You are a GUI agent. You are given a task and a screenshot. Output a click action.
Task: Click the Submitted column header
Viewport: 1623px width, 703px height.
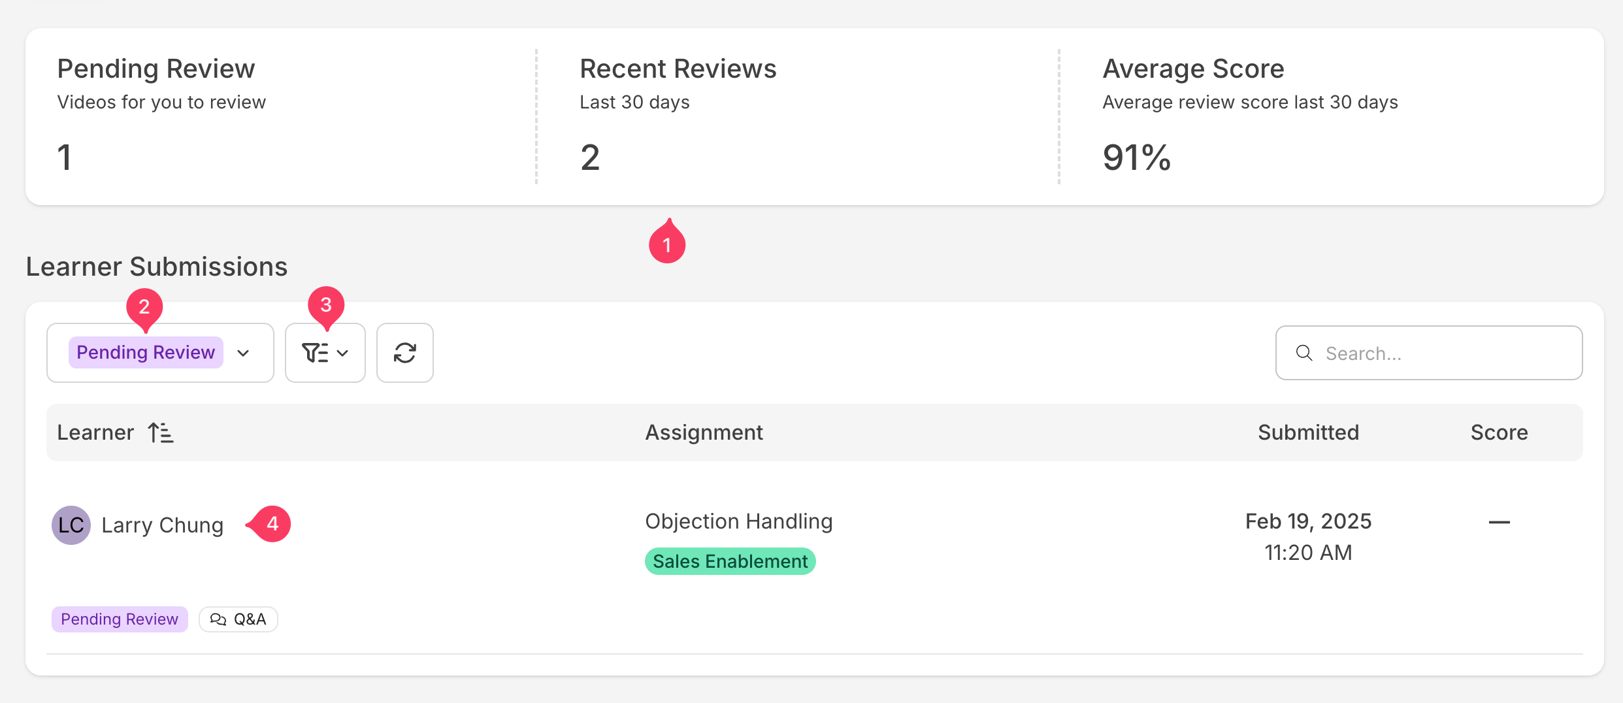click(1308, 433)
